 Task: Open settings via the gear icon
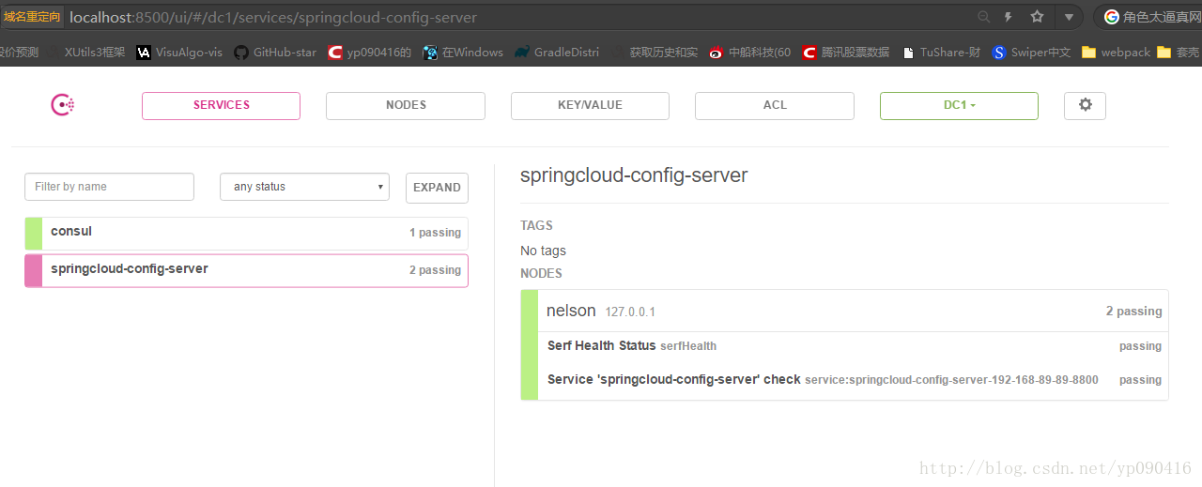coord(1085,105)
